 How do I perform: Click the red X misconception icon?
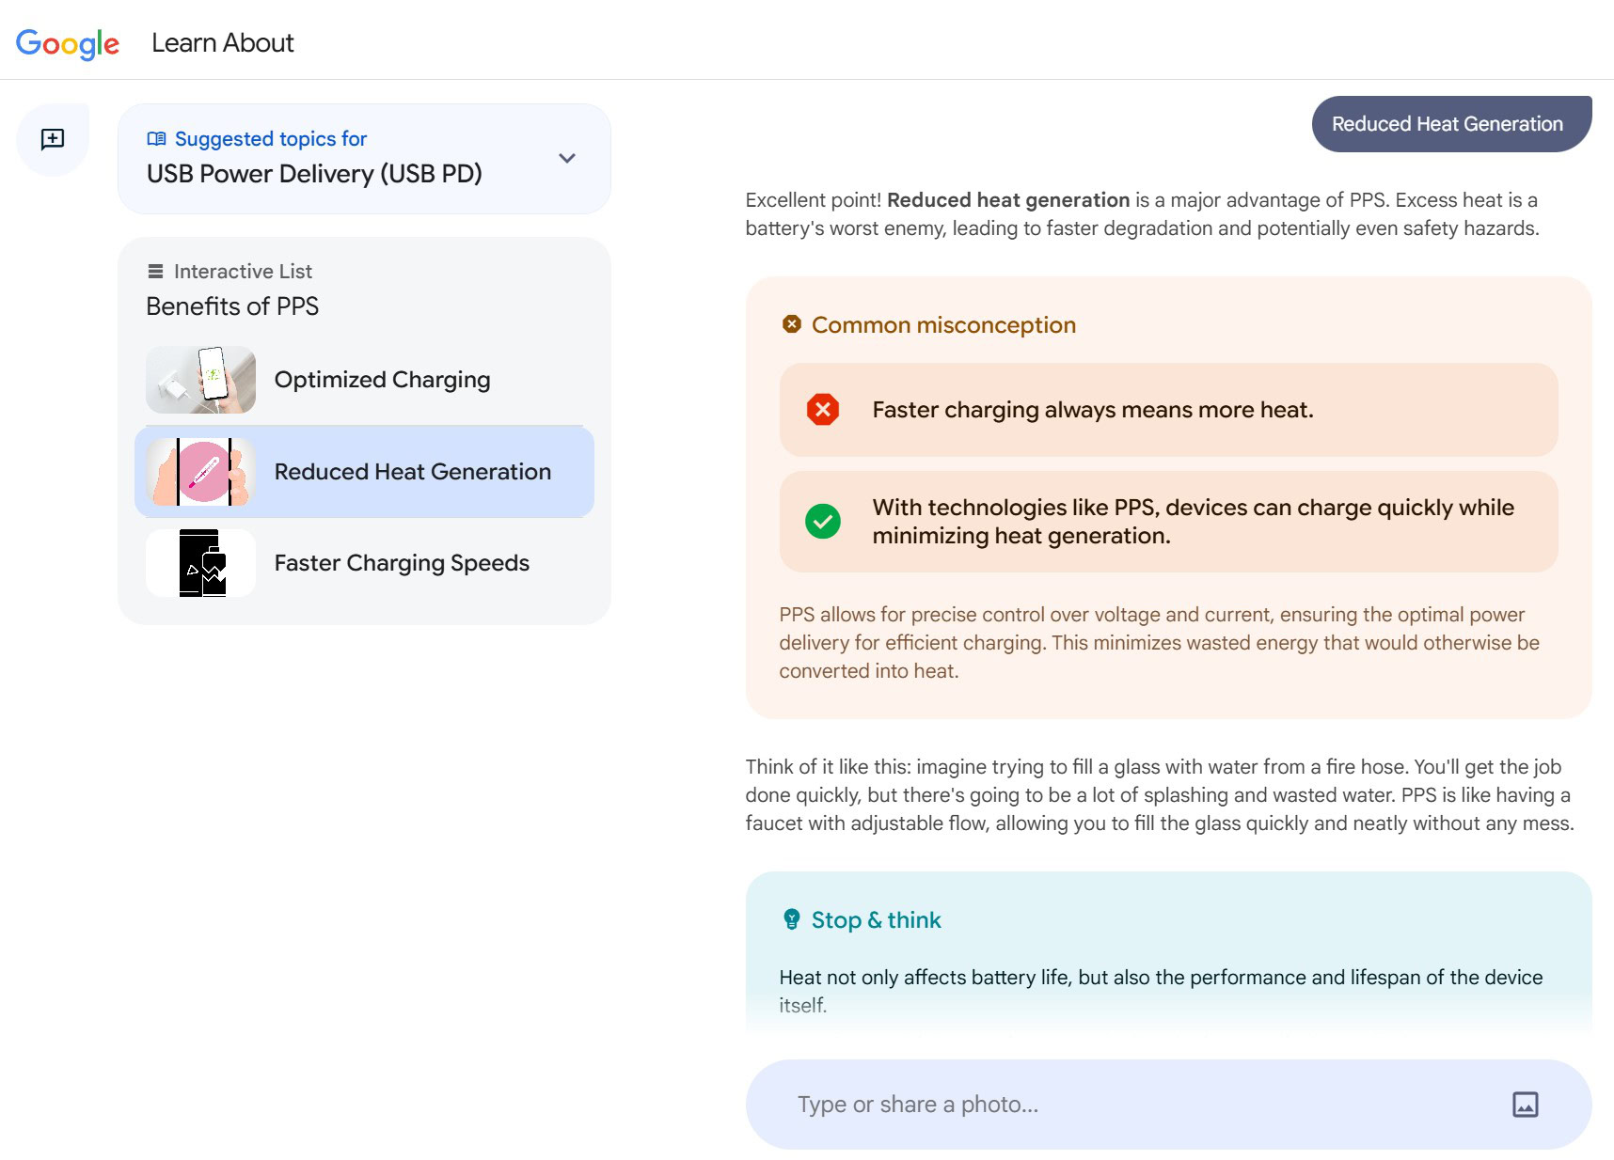(823, 410)
